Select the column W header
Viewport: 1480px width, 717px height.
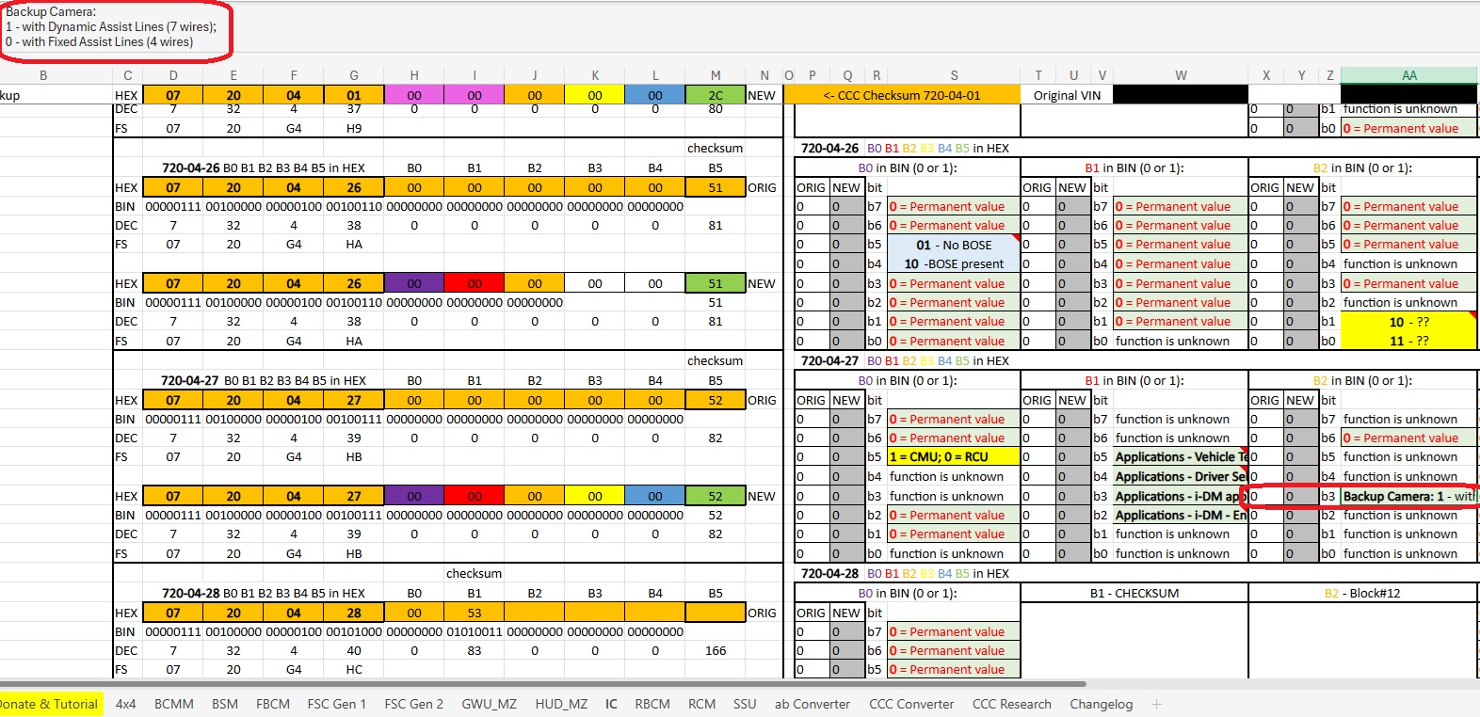click(x=1181, y=75)
